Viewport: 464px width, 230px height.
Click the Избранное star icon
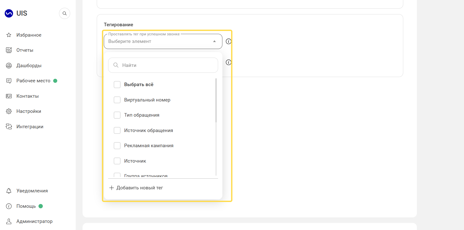tap(9, 35)
